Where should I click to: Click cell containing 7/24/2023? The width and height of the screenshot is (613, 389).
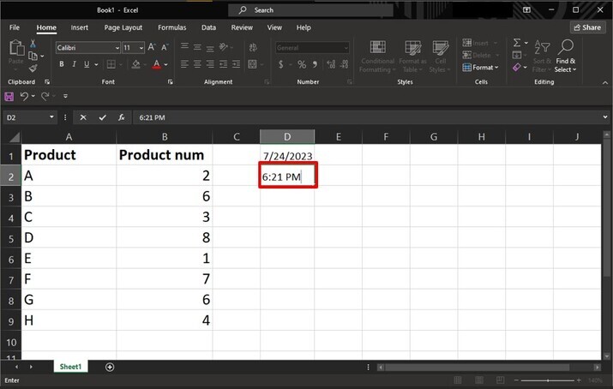tap(287, 155)
